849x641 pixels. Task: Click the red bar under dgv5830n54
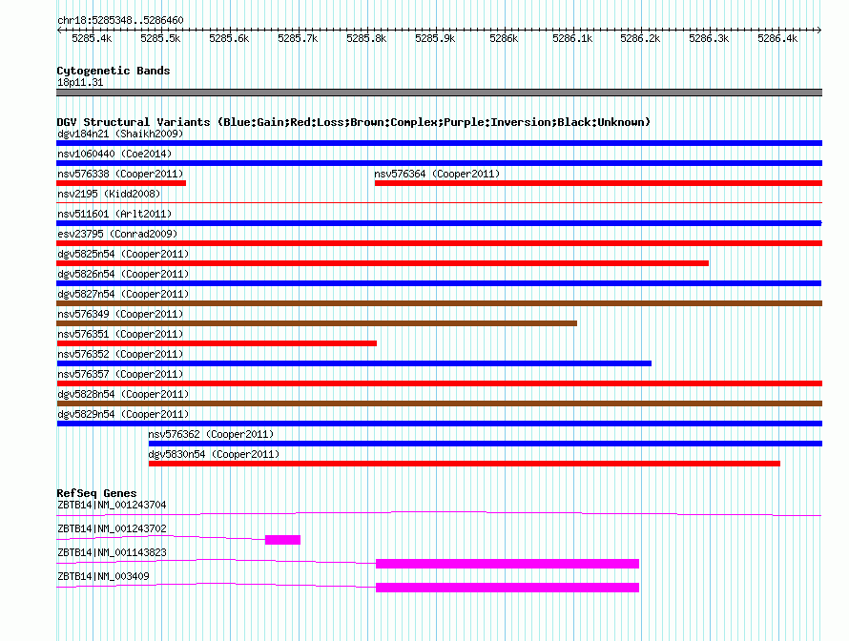(464, 464)
